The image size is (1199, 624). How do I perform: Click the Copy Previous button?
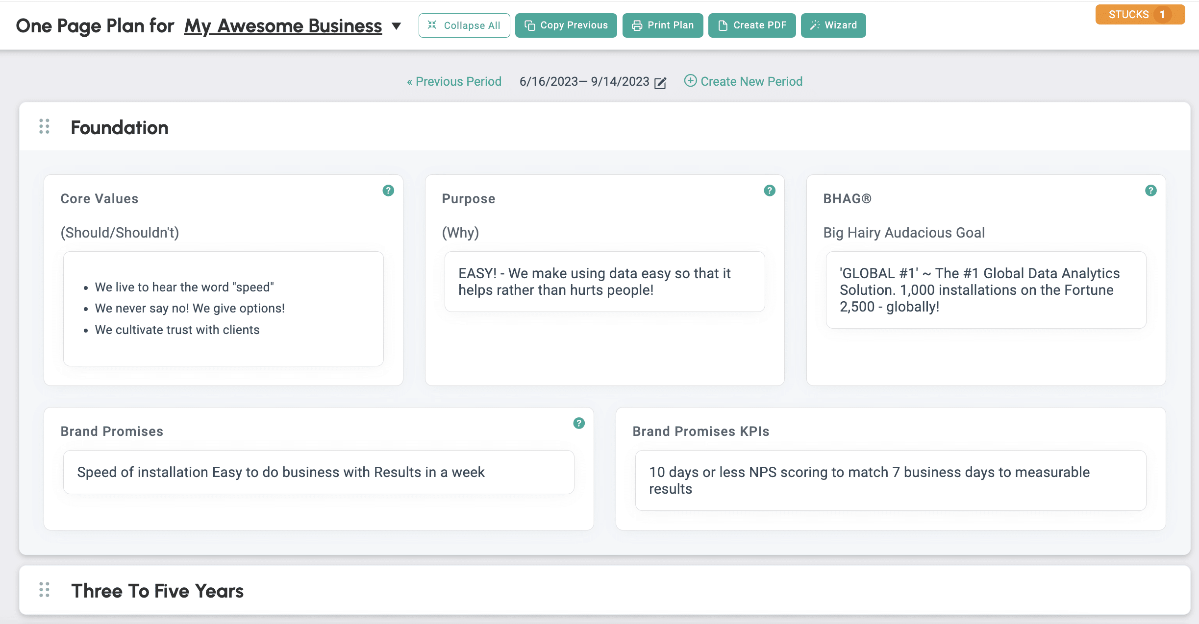(x=566, y=25)
